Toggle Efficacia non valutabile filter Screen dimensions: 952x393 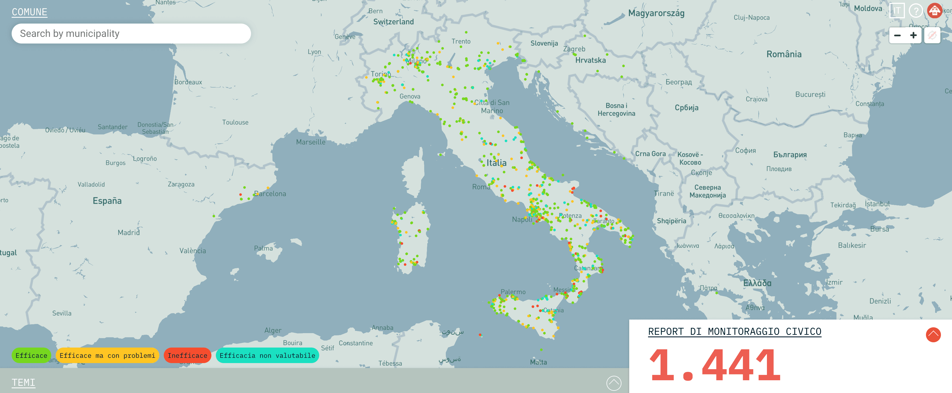click(267, 355)
